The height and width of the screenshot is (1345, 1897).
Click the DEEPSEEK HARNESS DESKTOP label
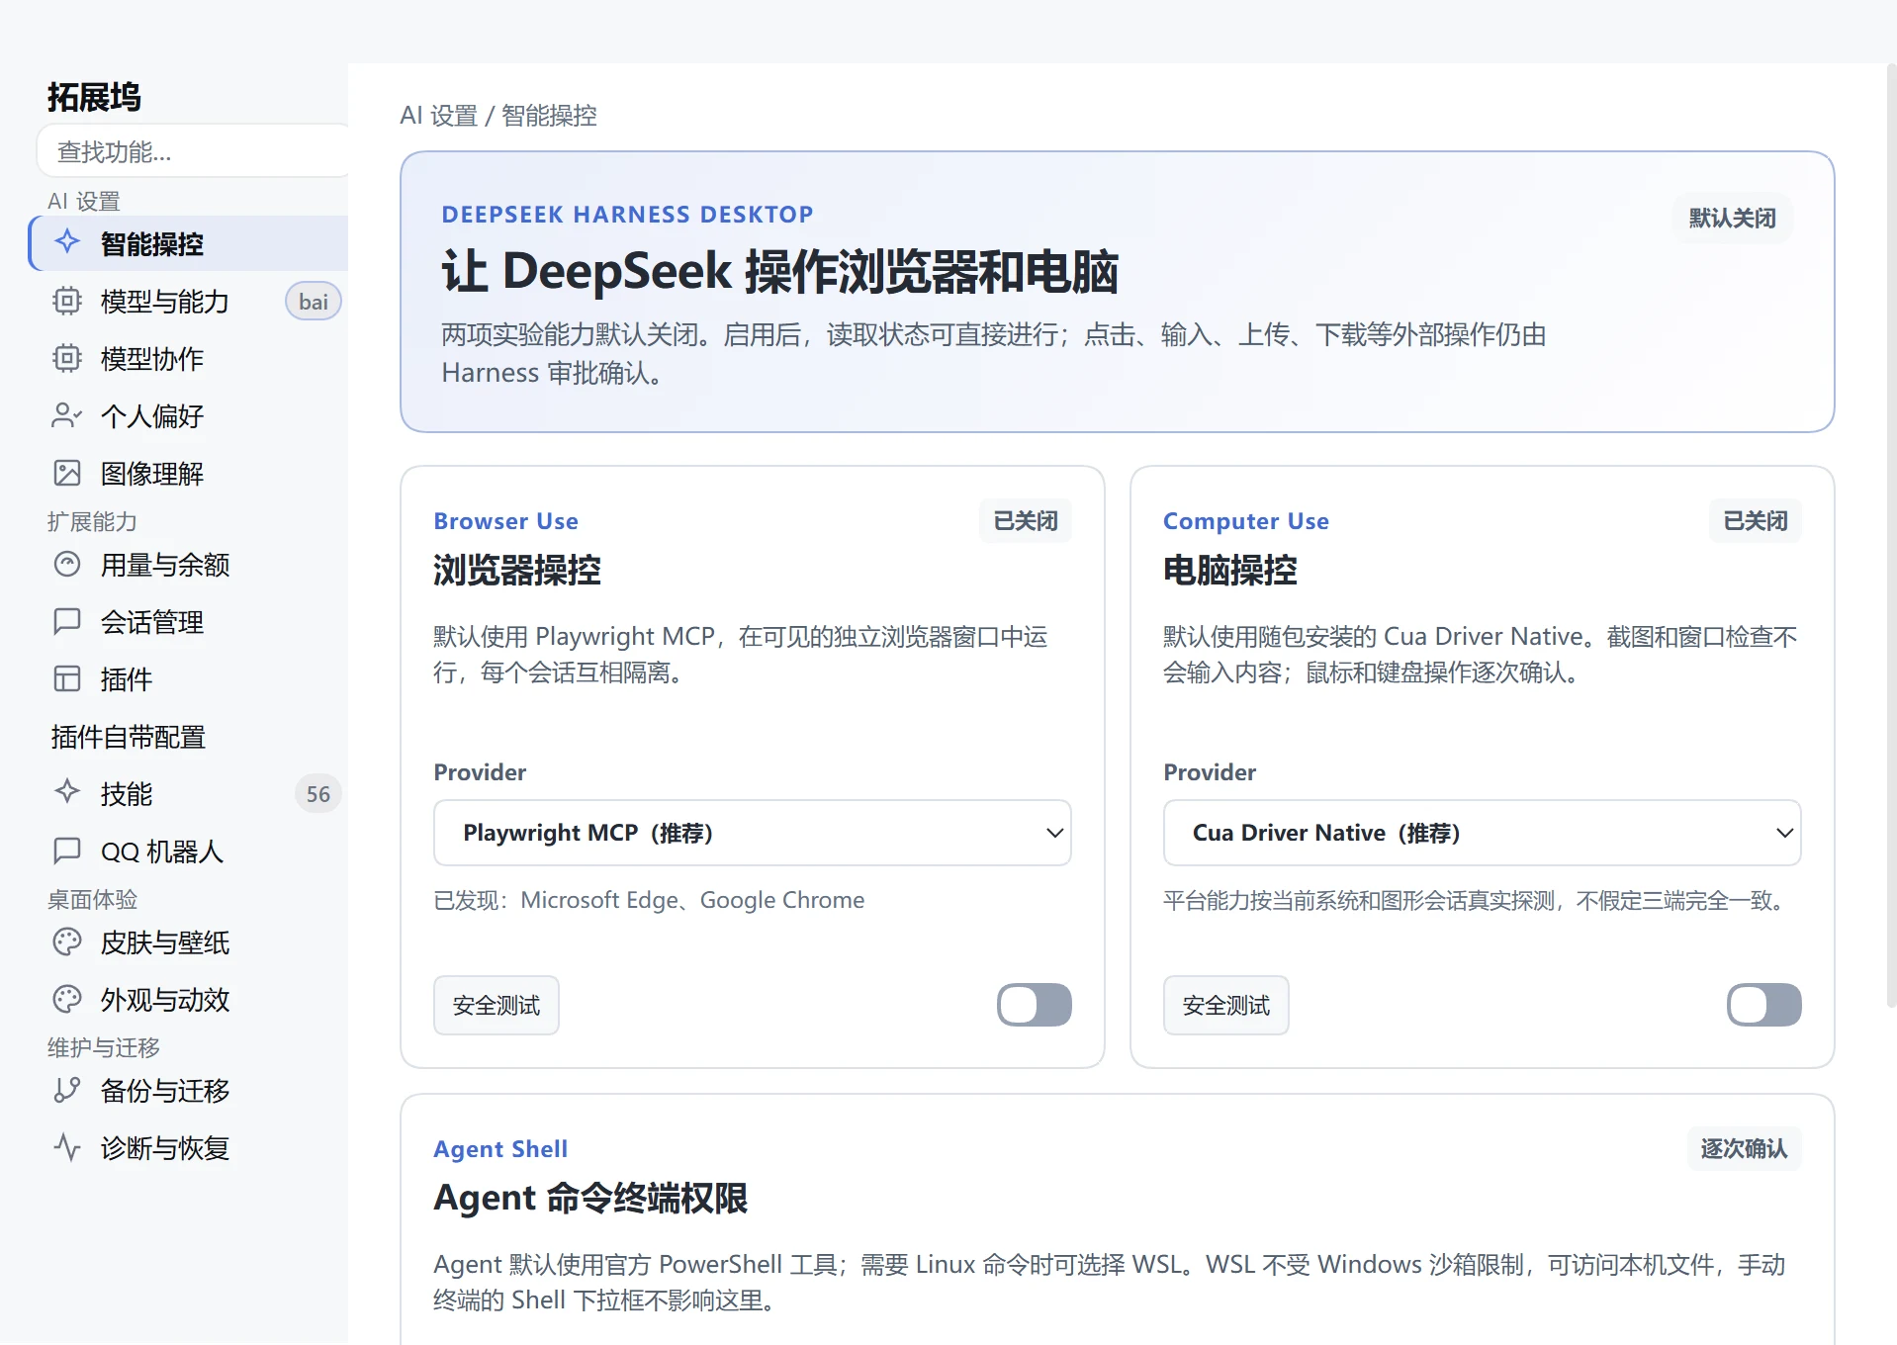point(627,215)
